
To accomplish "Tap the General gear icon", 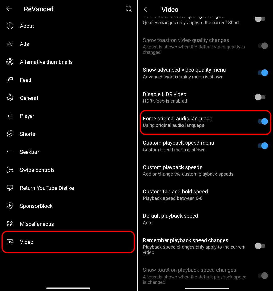I will point(10,98).
